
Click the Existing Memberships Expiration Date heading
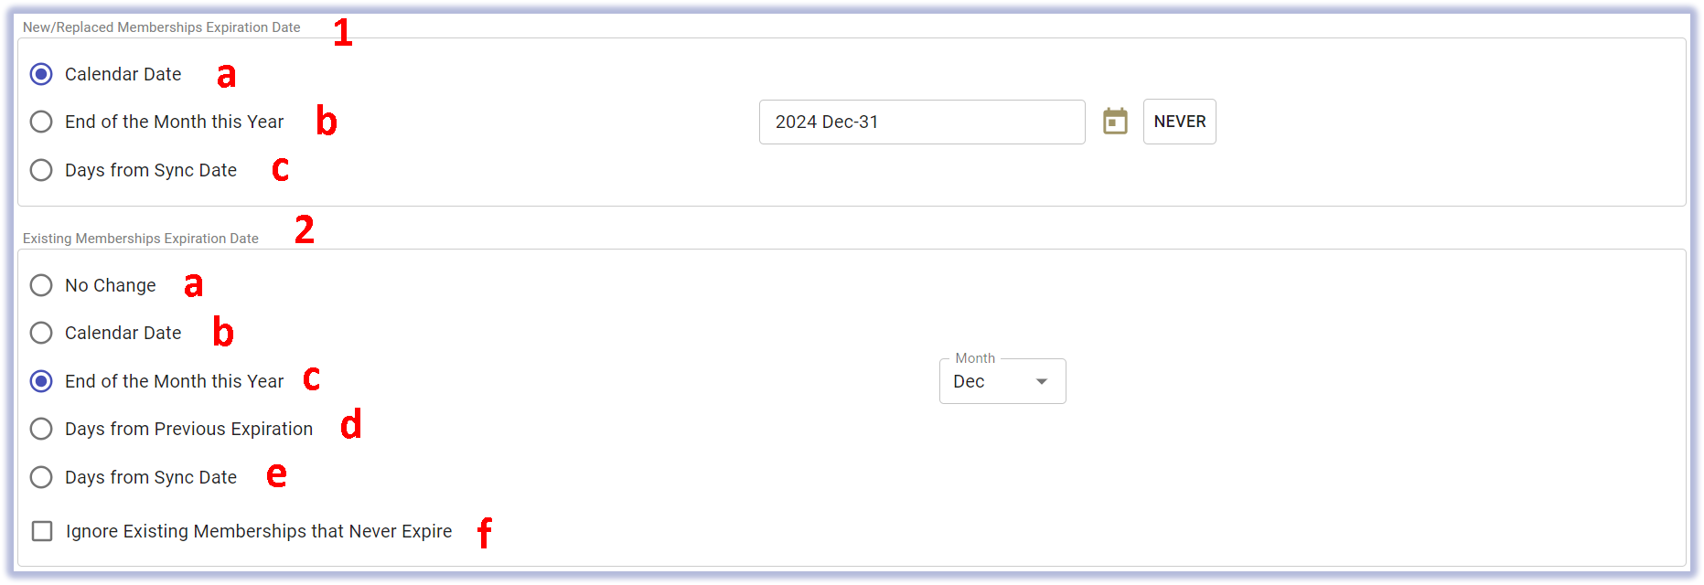click(141, 239)
